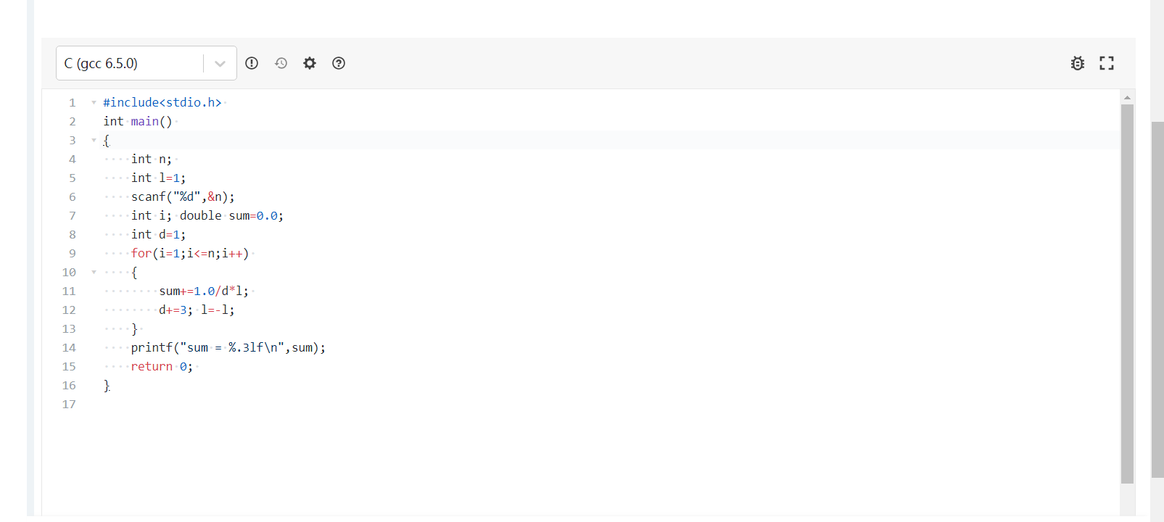The height and width of the screenshot is (522, 1164).
Task: Place cursor on the printf statement line
Action: pyautogui.click(x=228, y=347)
